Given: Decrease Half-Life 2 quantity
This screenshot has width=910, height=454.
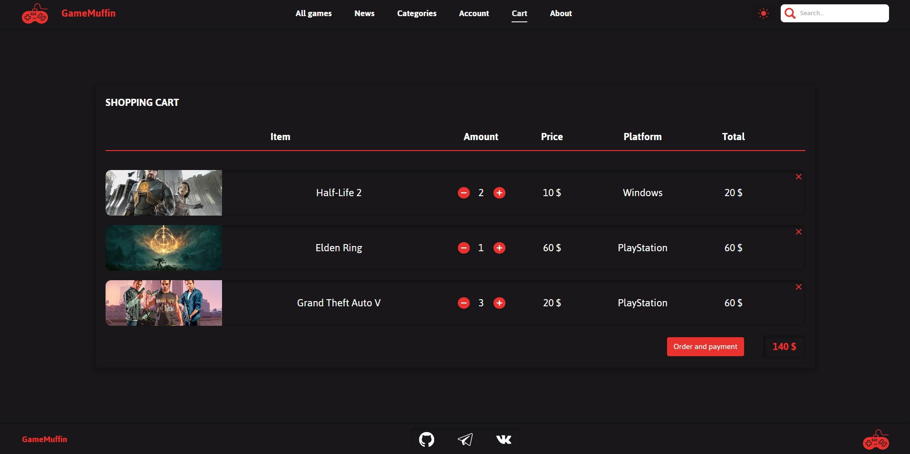Looking at the screenshot, I should point(464,193).
